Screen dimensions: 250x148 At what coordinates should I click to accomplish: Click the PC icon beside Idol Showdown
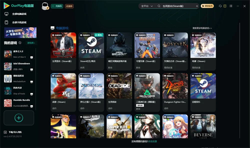(x=31, y=70)
